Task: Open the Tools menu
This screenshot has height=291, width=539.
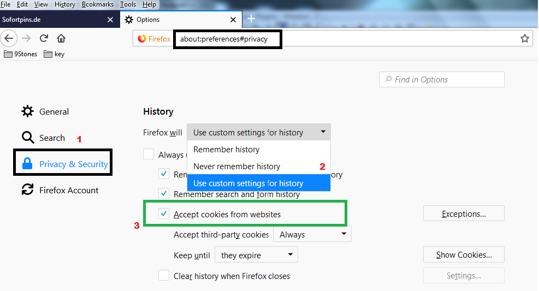Action: pos(128,4)
